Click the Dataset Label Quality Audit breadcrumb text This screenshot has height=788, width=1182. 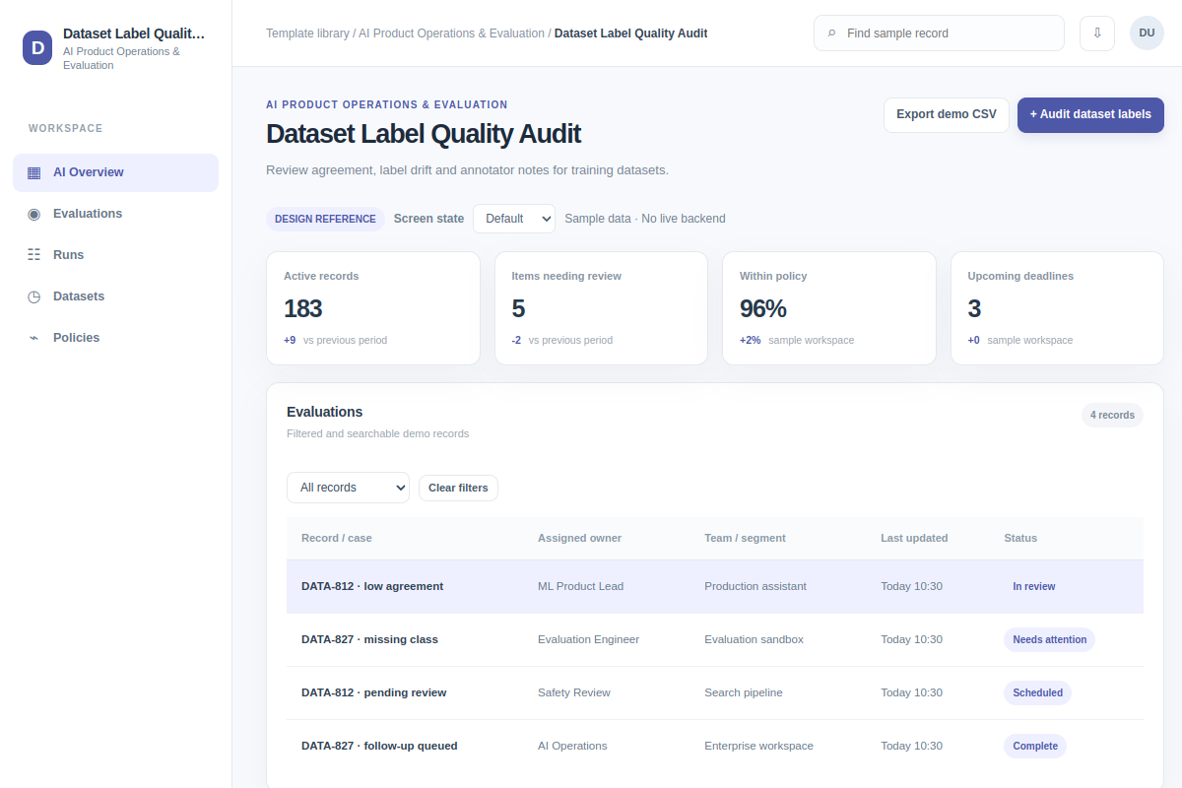pyautogui.click(x=630, y=33)
